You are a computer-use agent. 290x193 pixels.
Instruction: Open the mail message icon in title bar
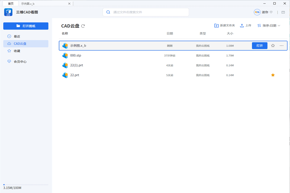click(x=283, y=12)
